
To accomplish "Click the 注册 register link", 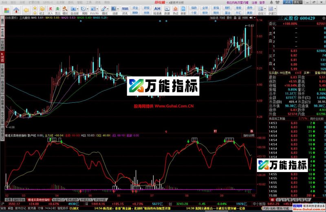I will coord(254,2).
